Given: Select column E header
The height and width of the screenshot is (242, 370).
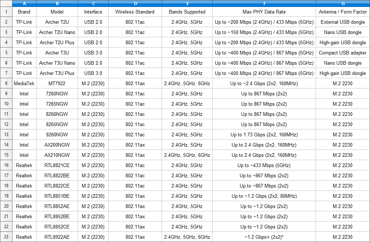Looking at the screenshot, I should point(187,3).
